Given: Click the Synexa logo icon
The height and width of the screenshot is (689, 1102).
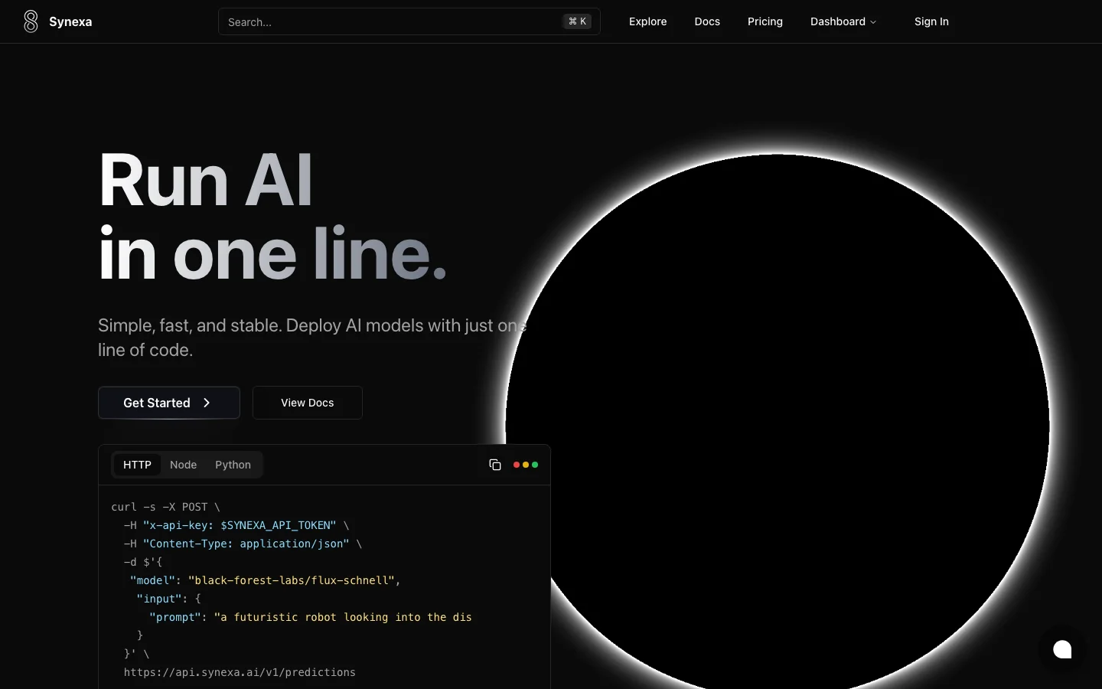Looking at the screenshot, I should tap(31, 21).
